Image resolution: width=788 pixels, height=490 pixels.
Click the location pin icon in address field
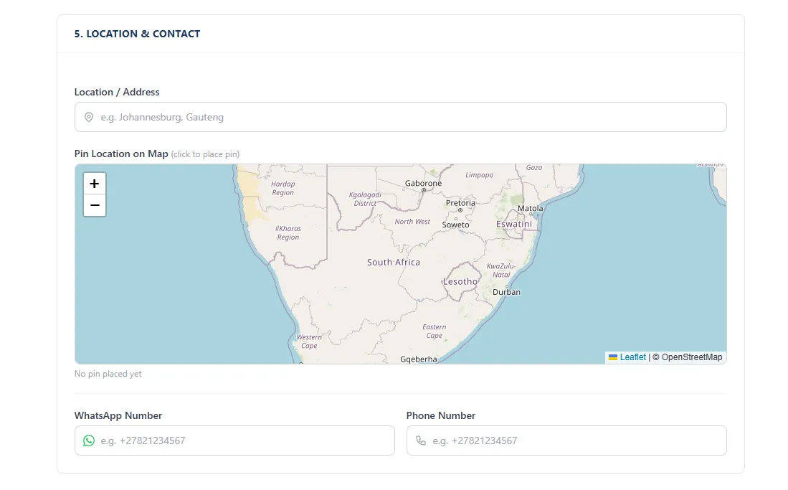click(x=89, y=117)
